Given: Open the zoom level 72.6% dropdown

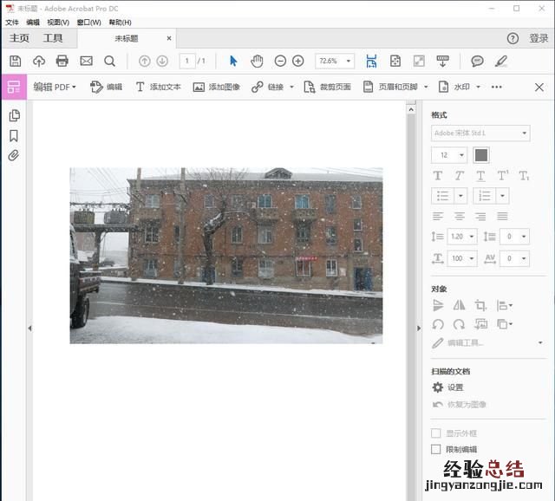Looking at the screenshot, I should (x=335, y=61).
